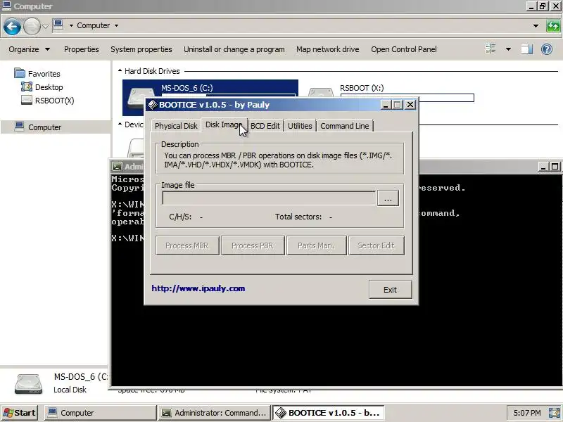Click the explorer help icon
Image resolution: width=563 pixels, height=422 pixels.
[547, 49]
